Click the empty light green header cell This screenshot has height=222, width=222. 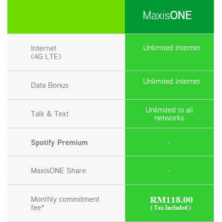(66, 17)
